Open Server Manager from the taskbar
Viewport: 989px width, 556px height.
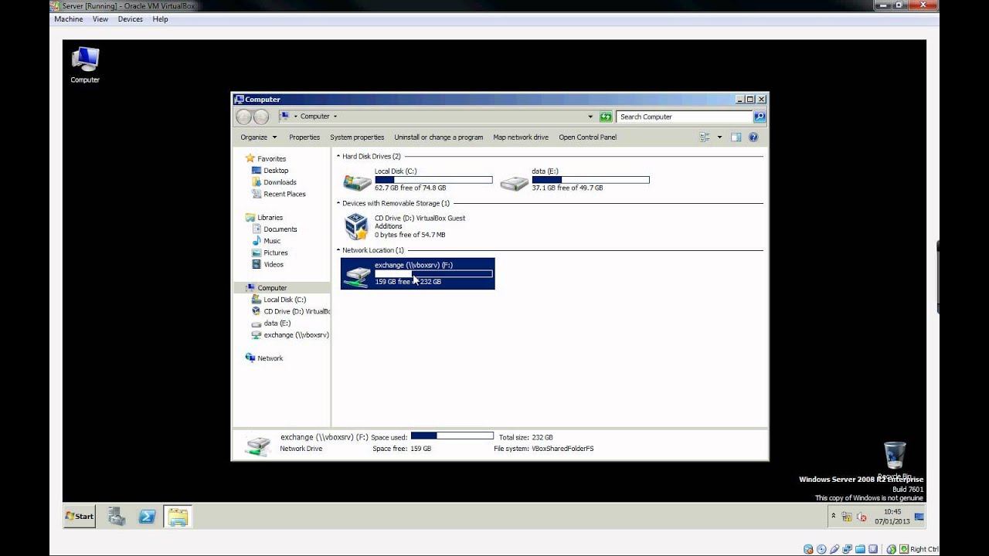(117, 517)
